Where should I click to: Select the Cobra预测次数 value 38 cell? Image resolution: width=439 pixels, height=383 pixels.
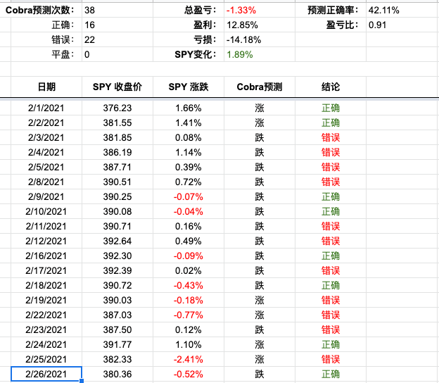click(x=117, y=10)
